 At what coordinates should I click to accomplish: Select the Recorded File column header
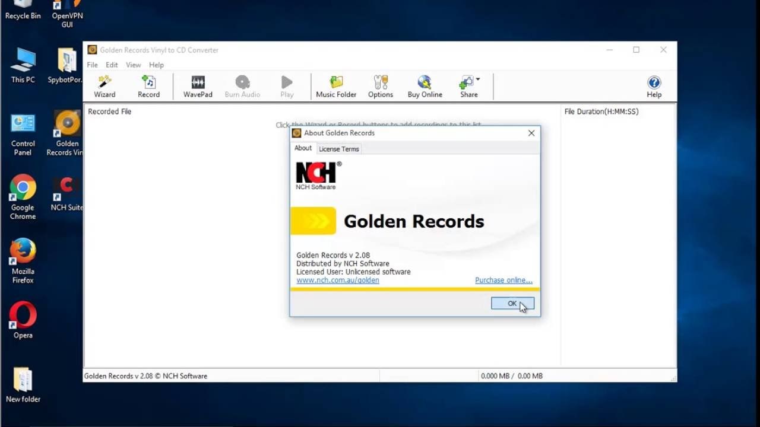[x=109, y=111]
